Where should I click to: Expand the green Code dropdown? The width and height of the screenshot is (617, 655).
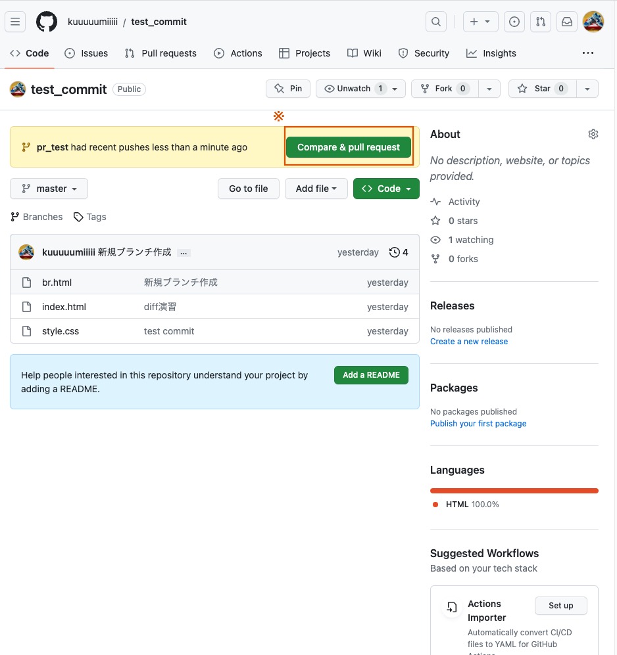coord(386,189)
